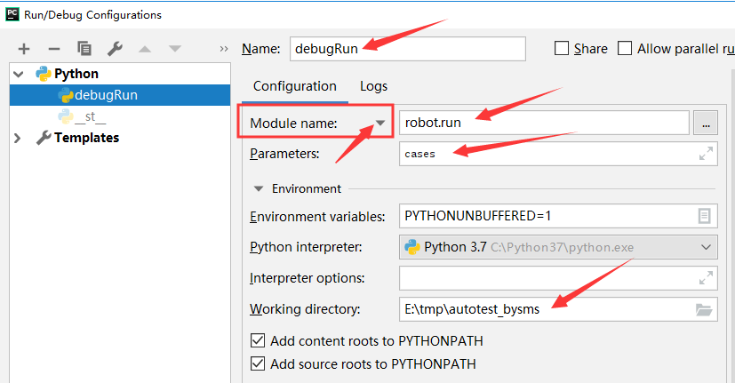
Task: Expand the Interpreter options field icon
Action: (706, 278)
